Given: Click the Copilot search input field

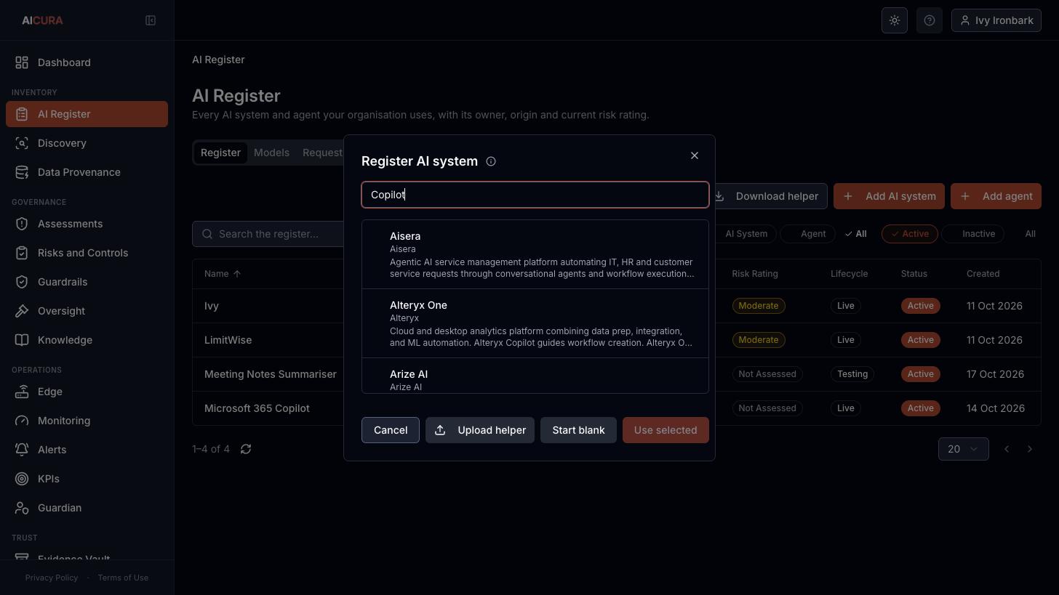Looking at the screenshot, I should (535, 195).
